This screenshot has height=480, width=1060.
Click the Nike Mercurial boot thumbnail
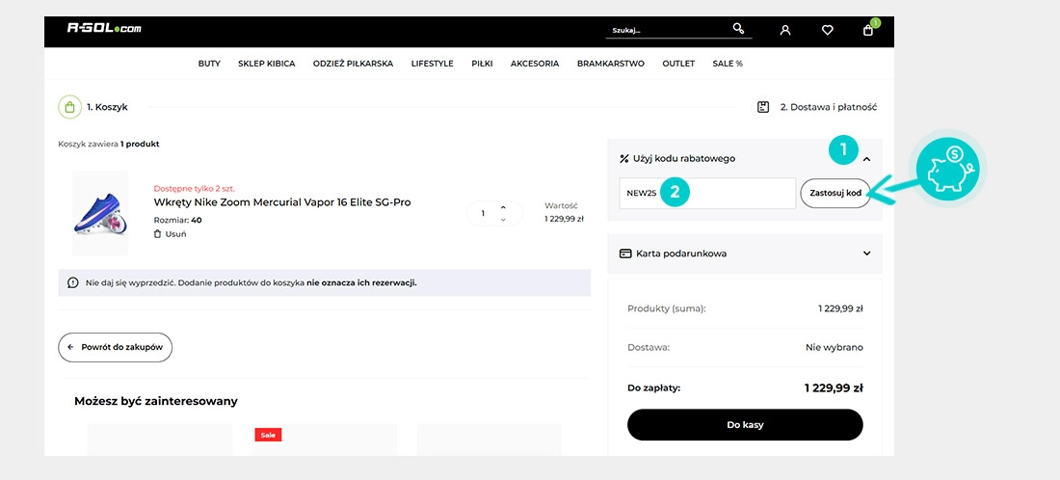click(x=100, y=214)
